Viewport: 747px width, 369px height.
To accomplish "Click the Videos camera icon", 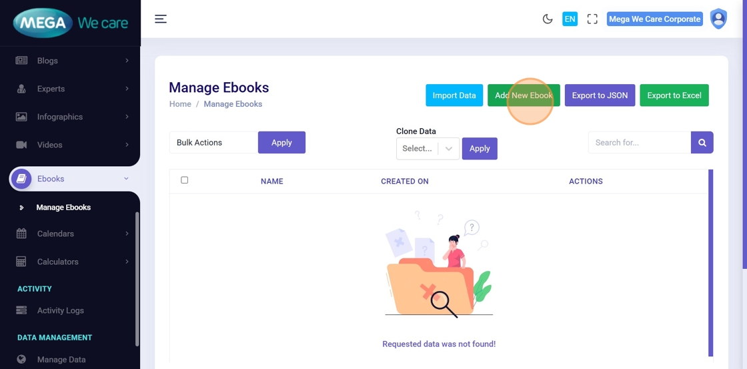I will (x=21, y=145).
